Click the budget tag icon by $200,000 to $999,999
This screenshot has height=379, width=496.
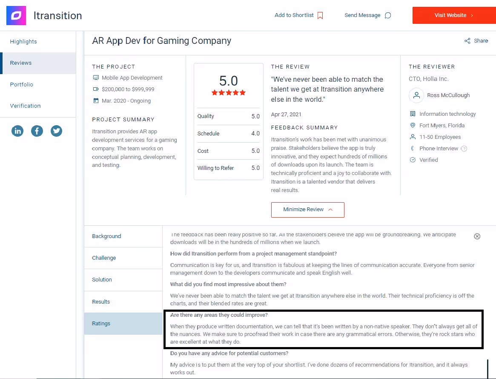click(96, 89)
